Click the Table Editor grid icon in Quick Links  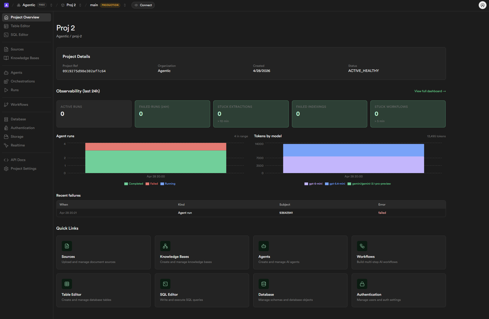point(67,284)
